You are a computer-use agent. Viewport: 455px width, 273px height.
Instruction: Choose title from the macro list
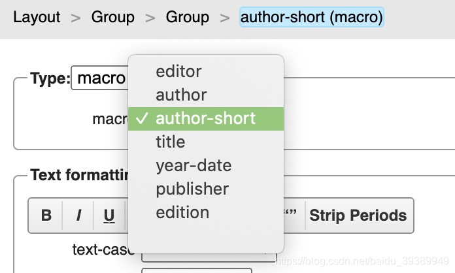[206, 142]
